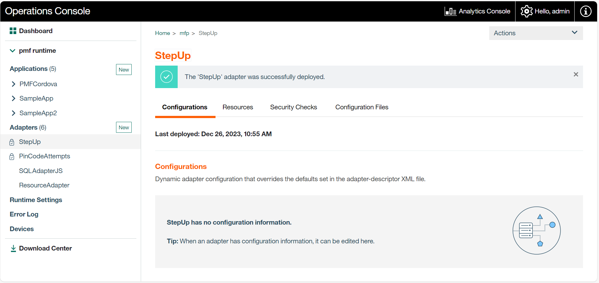This screenshot has height=283, width=599.
Task: Click the green success checkmark icon
Action: click(166, 77)
